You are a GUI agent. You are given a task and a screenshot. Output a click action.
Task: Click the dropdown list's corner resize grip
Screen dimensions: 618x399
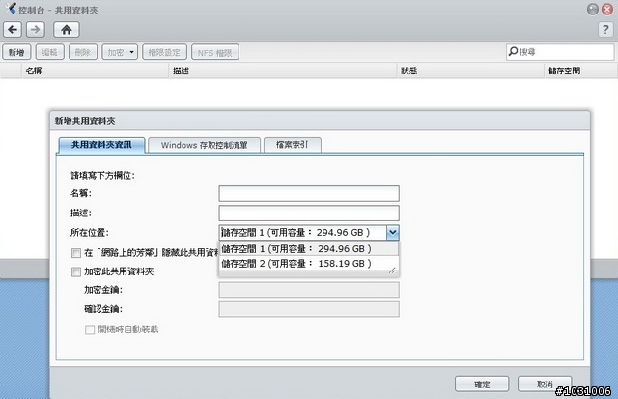[392, 271]
